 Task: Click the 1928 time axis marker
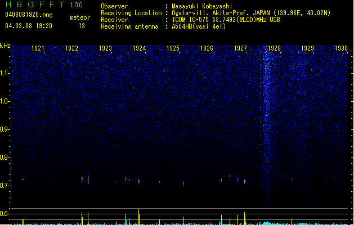click(274, 48)
